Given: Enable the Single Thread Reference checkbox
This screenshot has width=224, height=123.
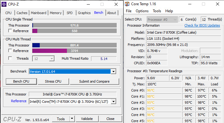Looking at the screenshot, I should click(x=10, y=31).
